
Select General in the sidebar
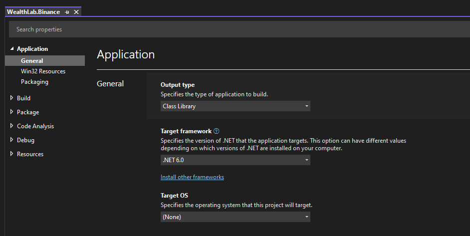click(45, 60)
